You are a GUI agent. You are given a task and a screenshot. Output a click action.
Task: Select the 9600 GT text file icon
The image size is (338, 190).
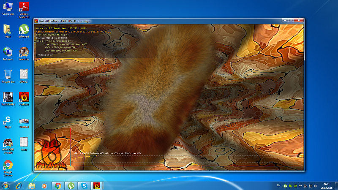(24, 76)
